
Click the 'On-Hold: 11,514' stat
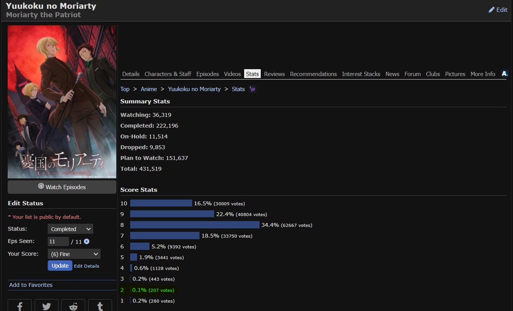(144, 136)
